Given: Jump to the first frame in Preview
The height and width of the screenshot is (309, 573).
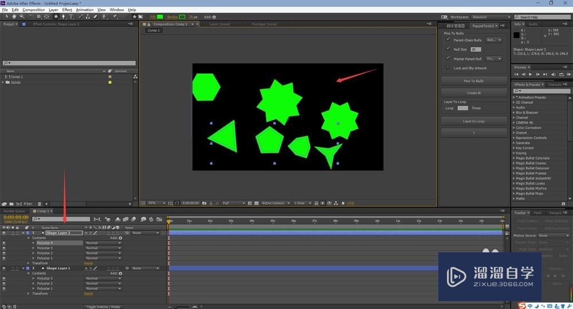Looking at the screenshot, I should [516, 74].
